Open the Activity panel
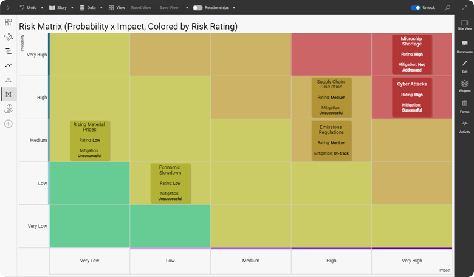Image resolution: width=474 pixels, height=277 pixels. click(x=464, y=125)
